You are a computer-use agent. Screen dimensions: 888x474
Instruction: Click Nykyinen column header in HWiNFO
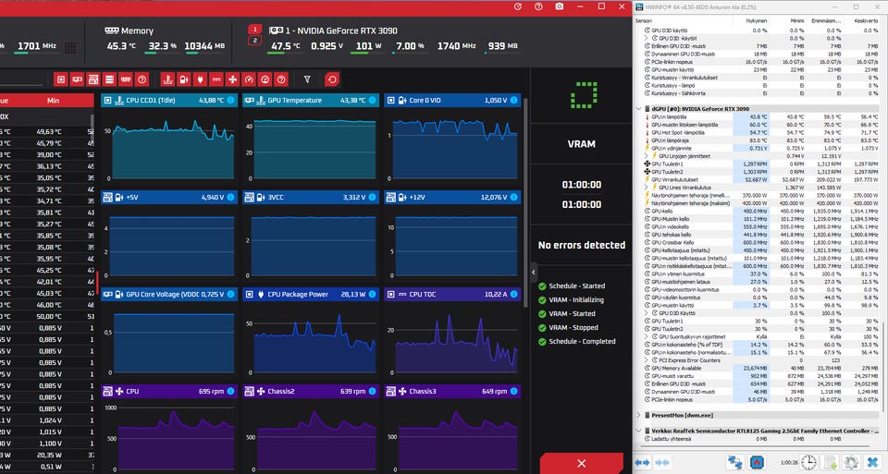758,21
